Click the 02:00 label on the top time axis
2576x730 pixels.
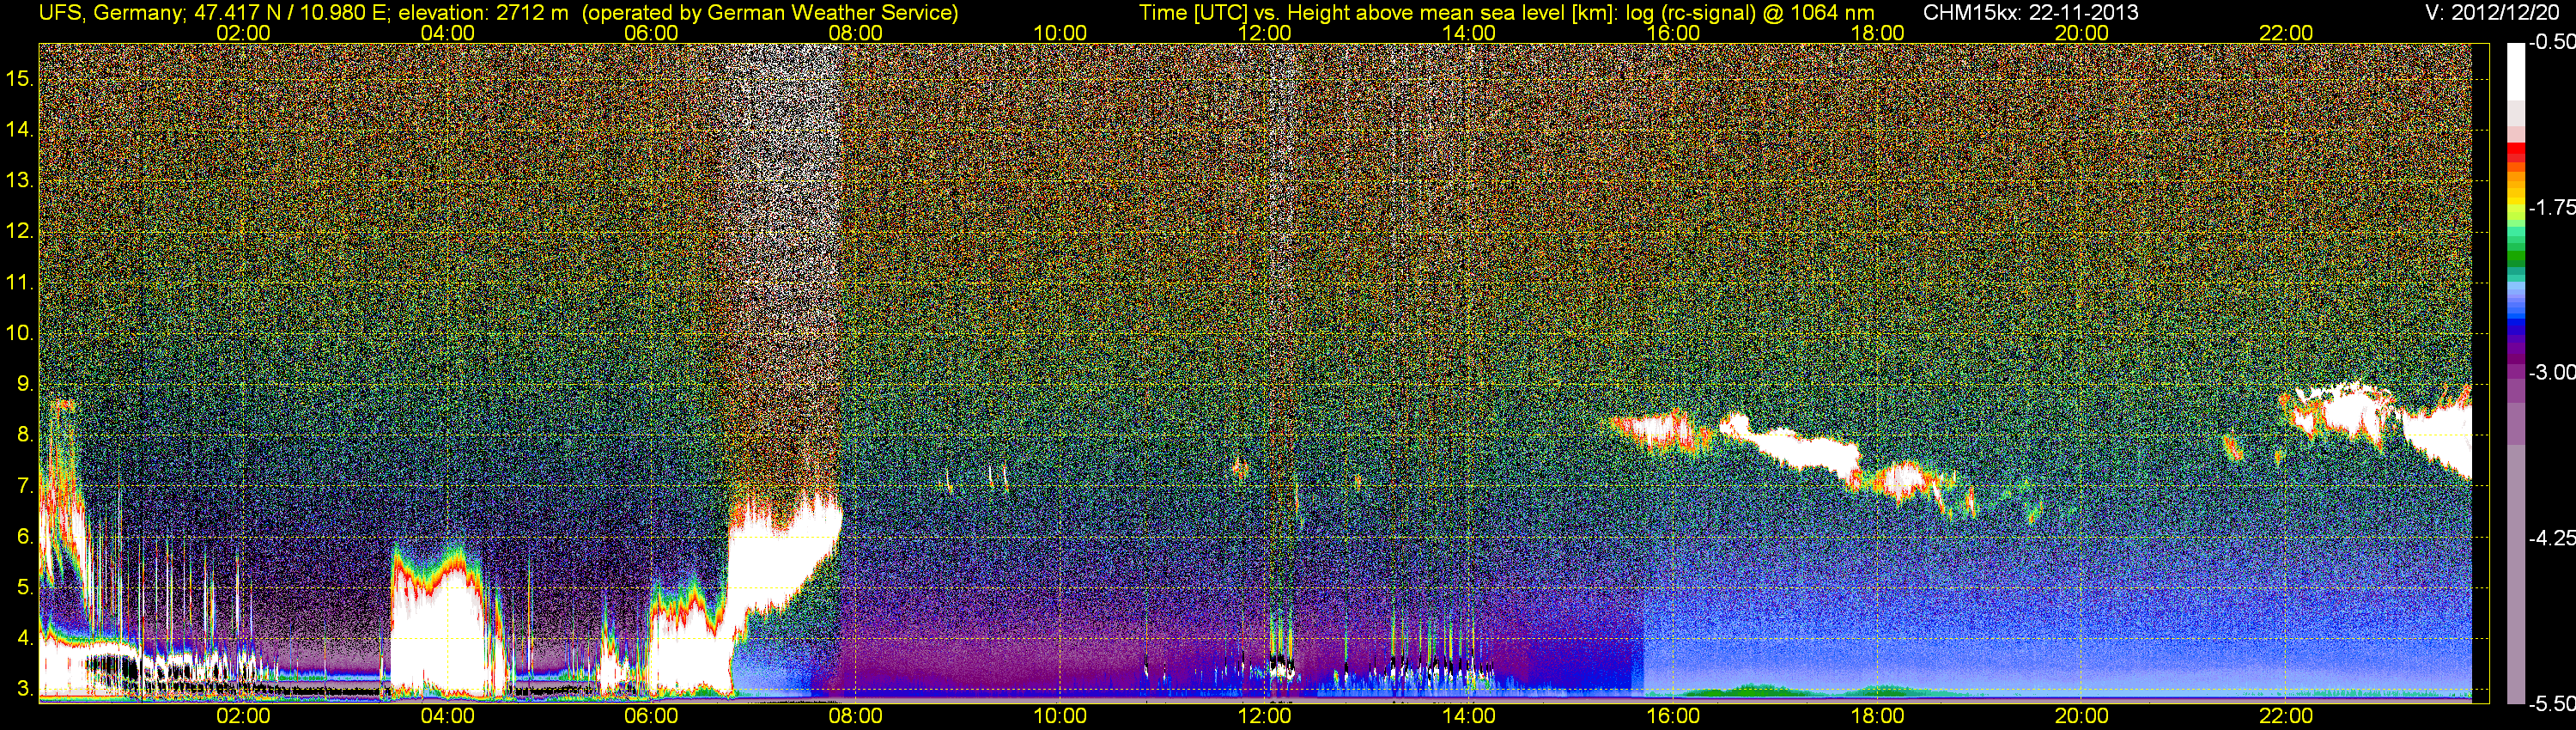243,33
